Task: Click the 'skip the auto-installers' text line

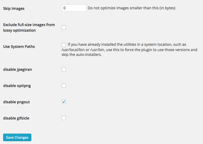Action: point(82,55)
